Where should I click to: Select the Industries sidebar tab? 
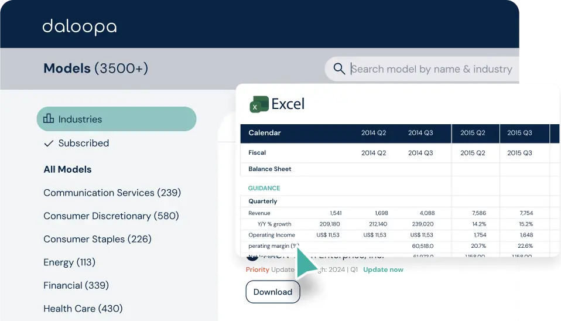(116, 119)
